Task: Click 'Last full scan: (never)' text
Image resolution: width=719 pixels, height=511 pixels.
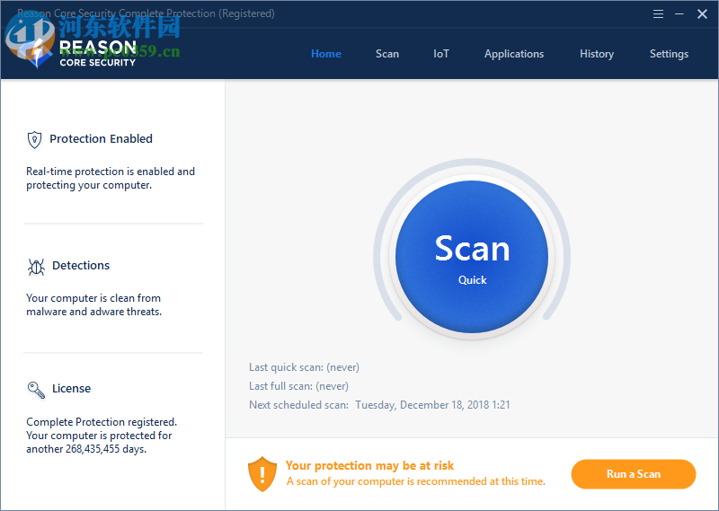Action: coord(298,386)
